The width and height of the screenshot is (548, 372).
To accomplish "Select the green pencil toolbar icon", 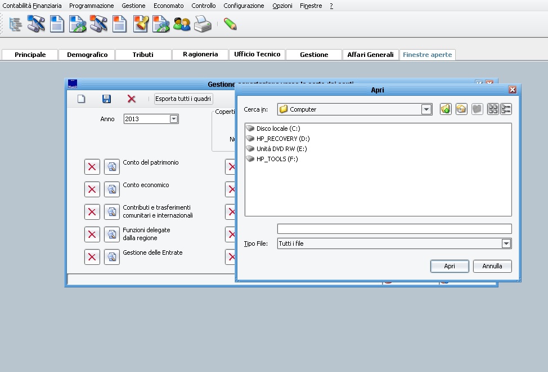I will (230, 24).
